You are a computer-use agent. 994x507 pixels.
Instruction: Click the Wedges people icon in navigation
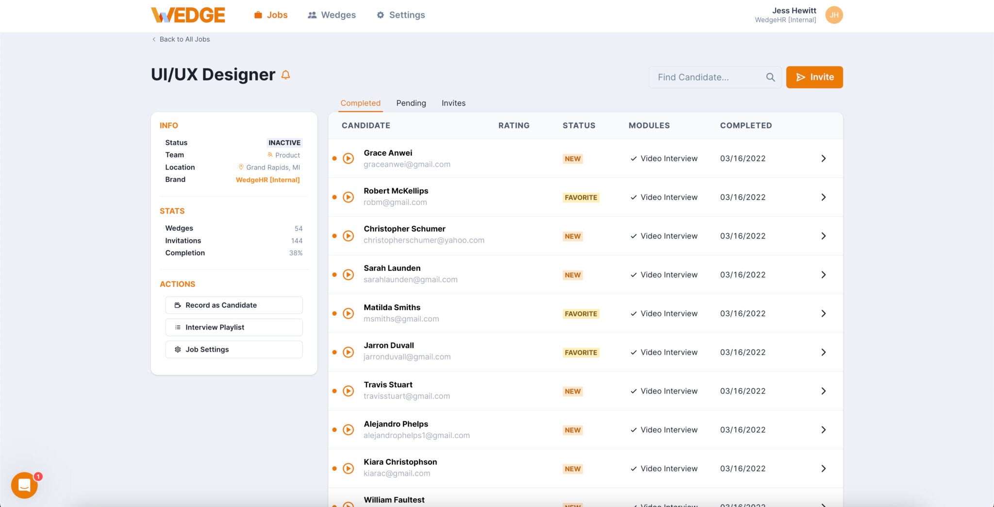point(312,15)
